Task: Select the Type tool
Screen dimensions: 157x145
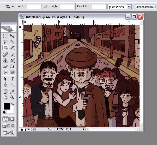Action: (x=12, y=79)
